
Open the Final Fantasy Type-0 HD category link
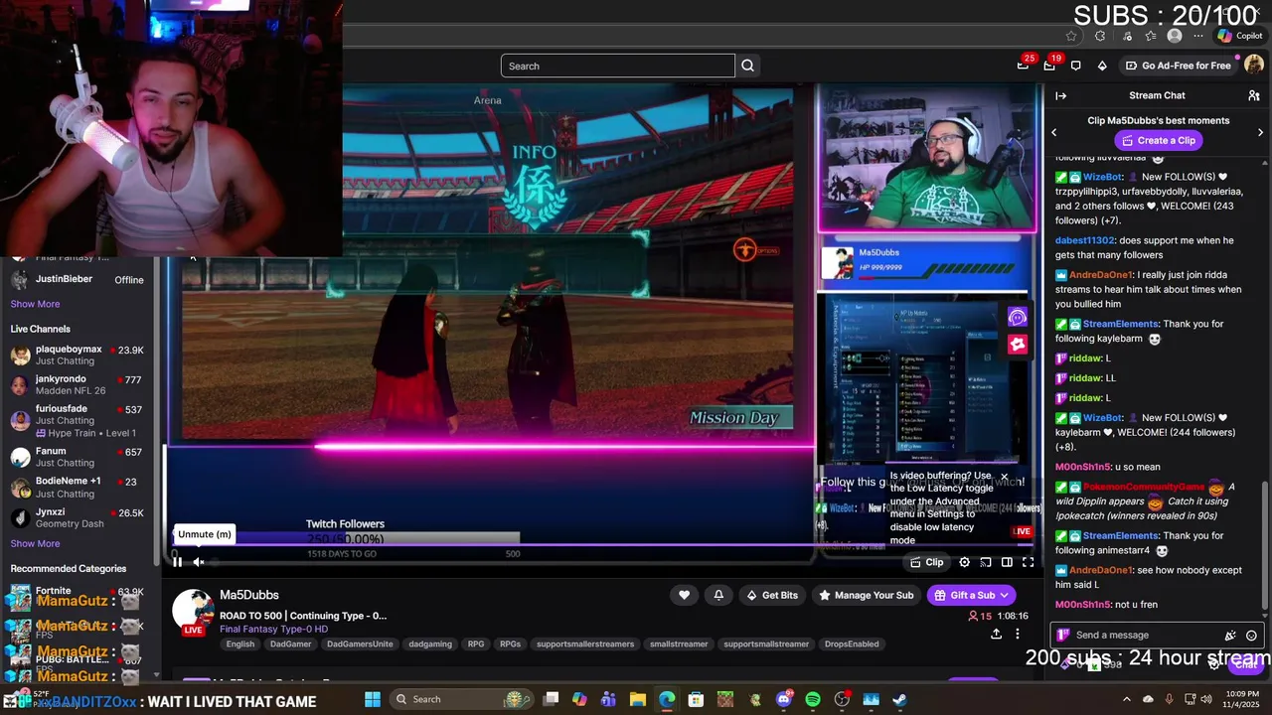[274, 629]
